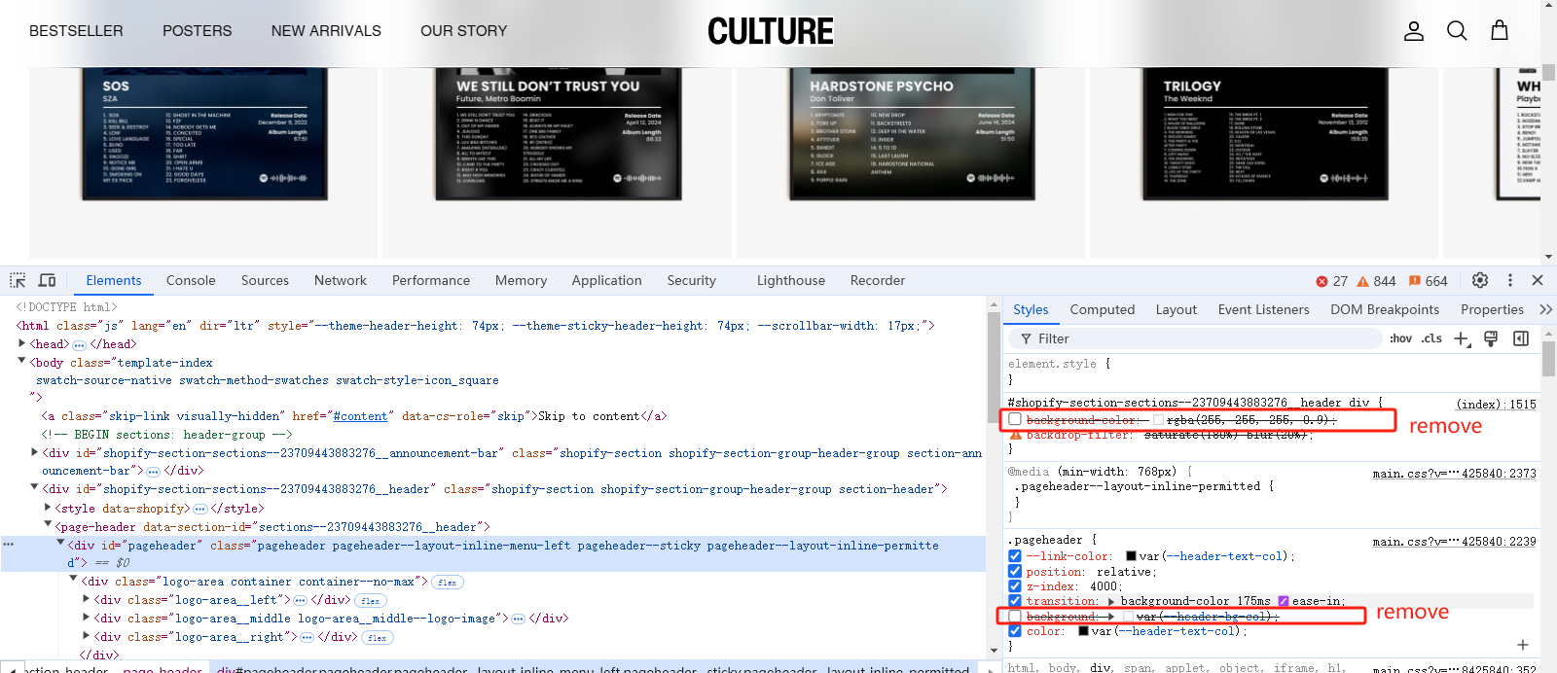
Task: Open the NEW ARRIVALS navigation link
Action: coord(326,31)
